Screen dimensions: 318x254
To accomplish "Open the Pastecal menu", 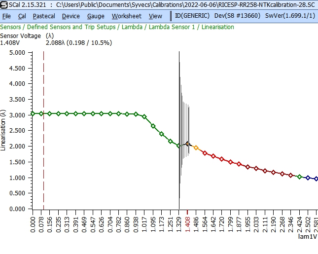I will 44,16.
